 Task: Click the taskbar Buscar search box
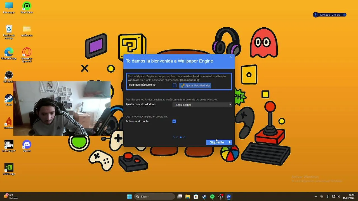click(155, 197)
